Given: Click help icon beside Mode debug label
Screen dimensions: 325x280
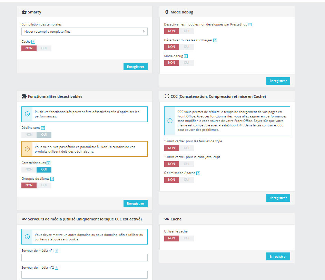Looking at the screenshot, I should (186, 56).
